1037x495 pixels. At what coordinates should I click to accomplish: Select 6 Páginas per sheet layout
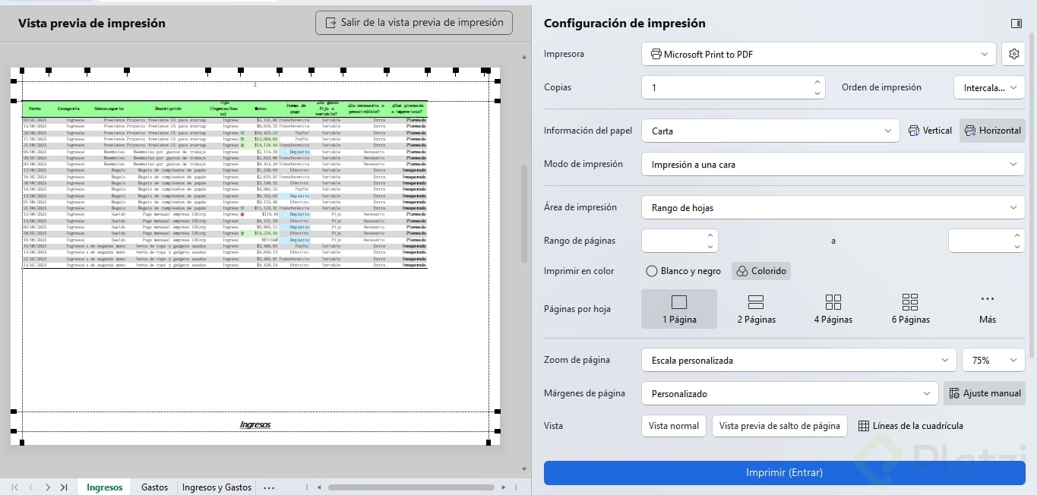click(910, 309)
